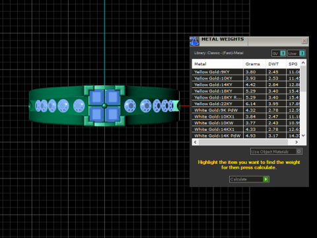Image resolution: width=317 pixels, height=238 pixels.
Task: Click the 3.17 DWT value
Action: point(273,136)
